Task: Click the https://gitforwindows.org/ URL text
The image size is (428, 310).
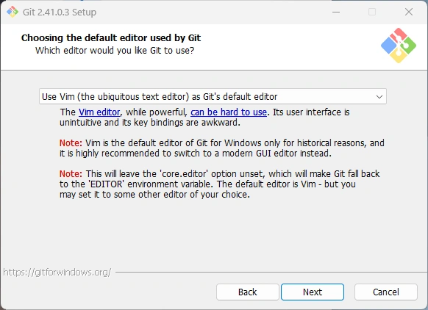Action: tap(57, 272)
